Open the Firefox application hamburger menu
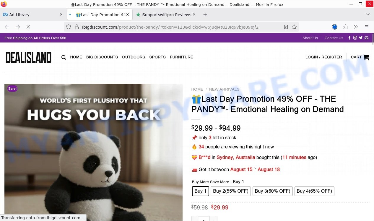Viewport: 374px width, 221px height. coord(367,27)
